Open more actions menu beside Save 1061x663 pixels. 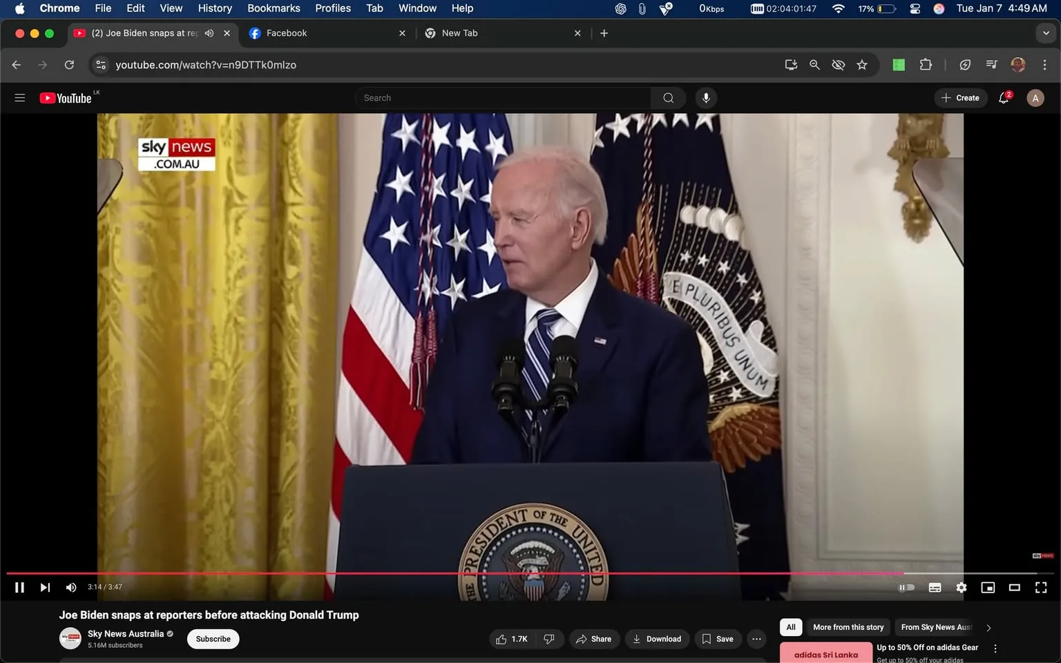click(x=756, y=639)
